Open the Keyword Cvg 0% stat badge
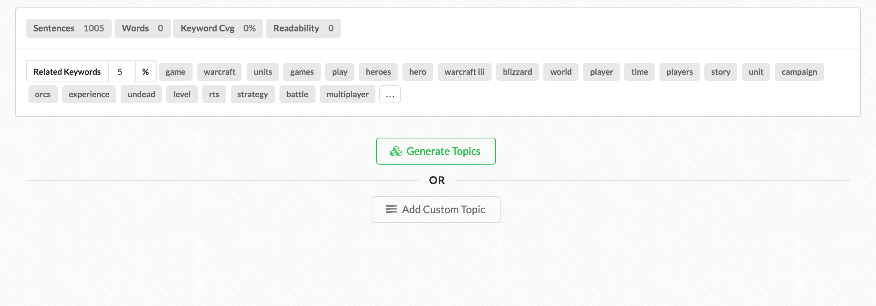Image resolution: width=876 pixels, height=306 pixels. tap(218, 28)
